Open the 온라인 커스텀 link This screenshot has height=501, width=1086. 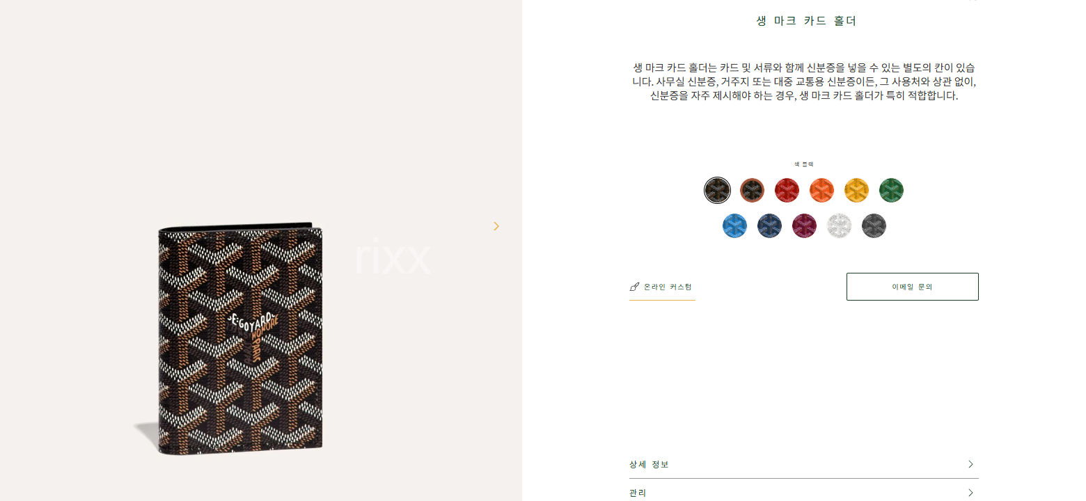pos(662,287)
